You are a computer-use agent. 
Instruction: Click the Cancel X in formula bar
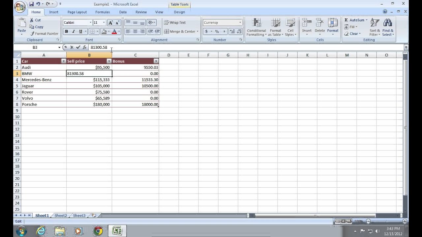click(72, 47)
